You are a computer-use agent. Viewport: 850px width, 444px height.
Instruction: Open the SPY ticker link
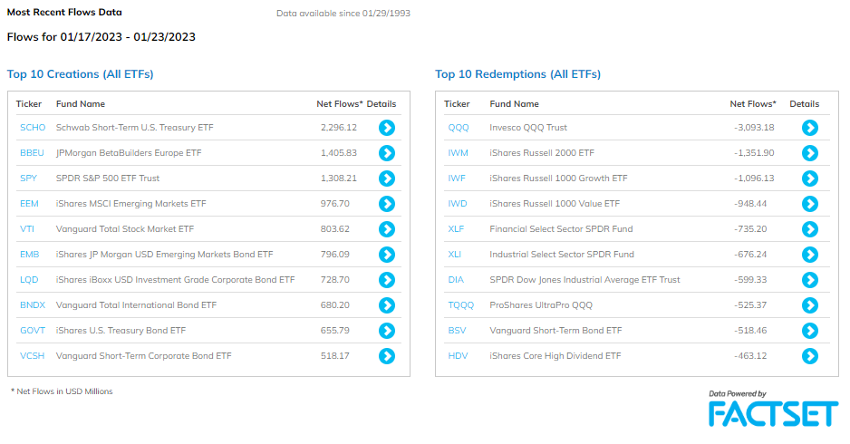(28, 178)
